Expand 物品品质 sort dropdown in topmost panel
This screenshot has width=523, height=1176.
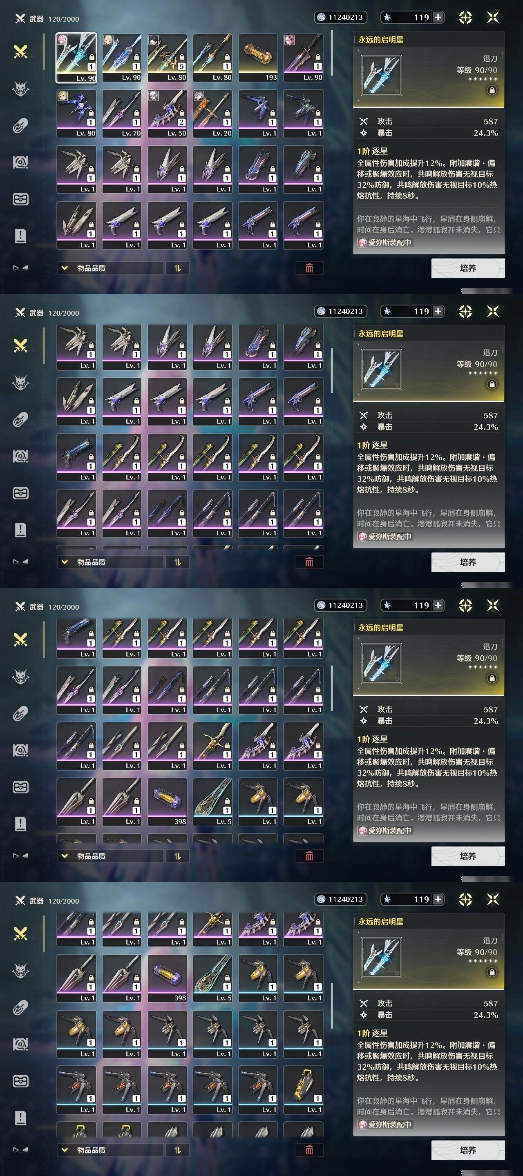click(x=110, y=268)
